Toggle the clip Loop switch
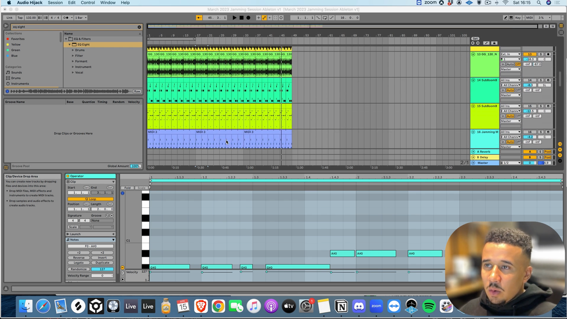The height and width of the screenshot is (319, 567). pos(90,199)
